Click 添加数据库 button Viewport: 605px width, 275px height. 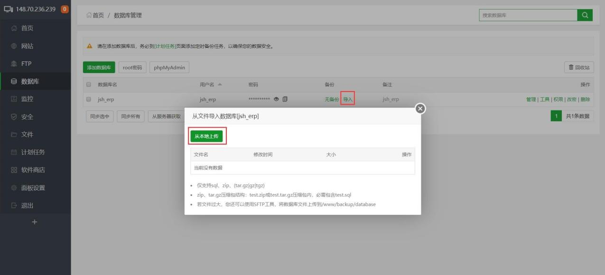coord(99,68)
